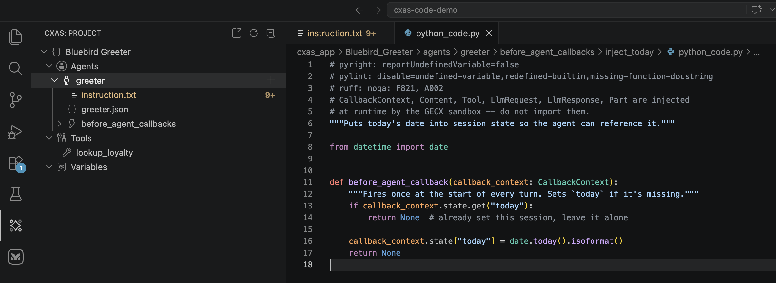Click Bluebird_Greeter breadcrumb segment
This screenshot has width=776, height=283.
379,52
